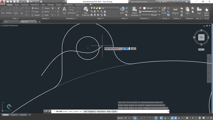Click the Insert block icon

pos(122,10)
